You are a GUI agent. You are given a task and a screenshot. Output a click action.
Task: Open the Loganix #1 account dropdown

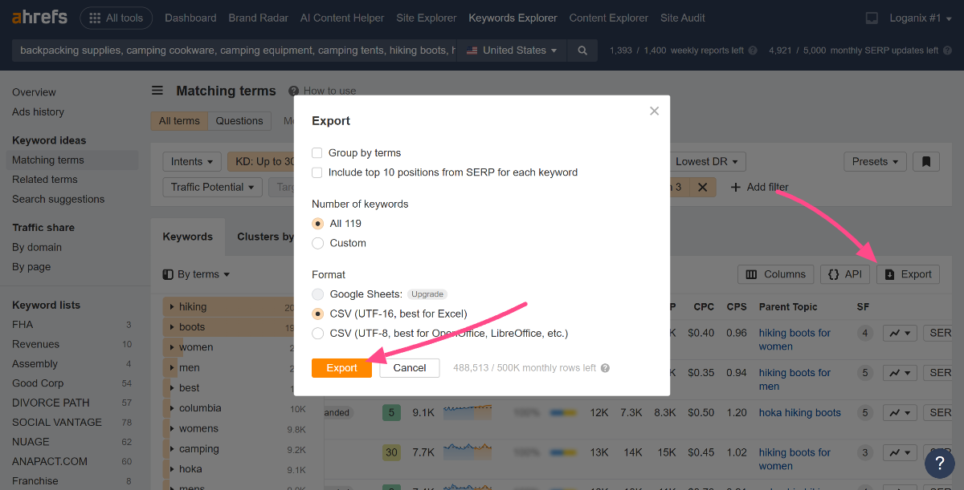[x=921, y=18]
